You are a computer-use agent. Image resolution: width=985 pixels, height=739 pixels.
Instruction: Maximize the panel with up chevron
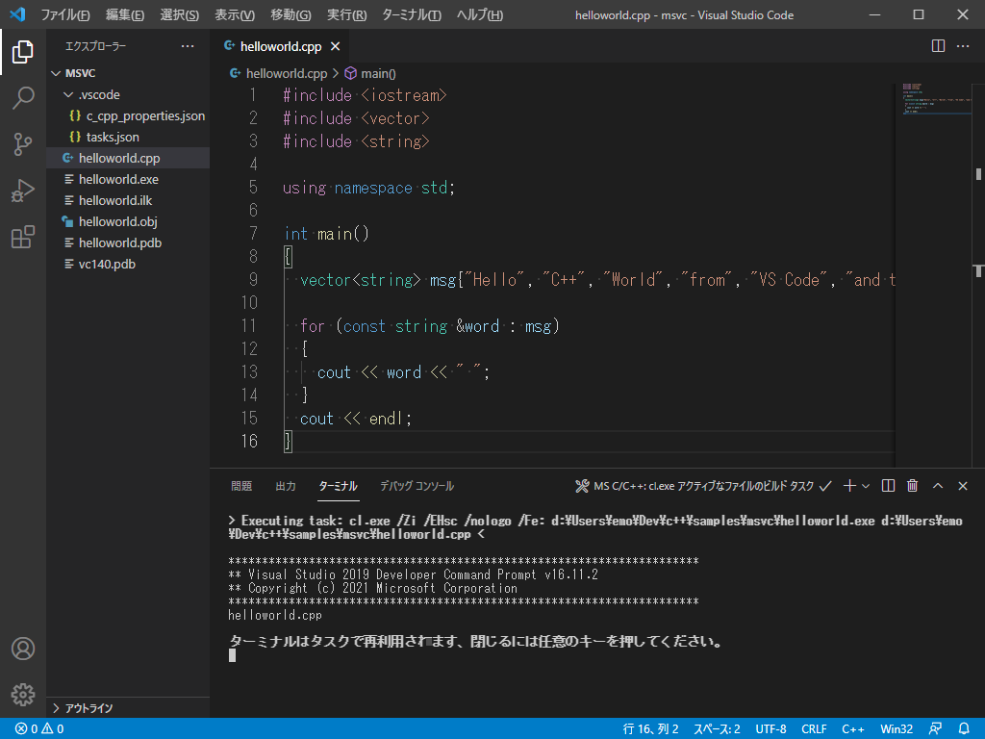[x=938, y=486]
